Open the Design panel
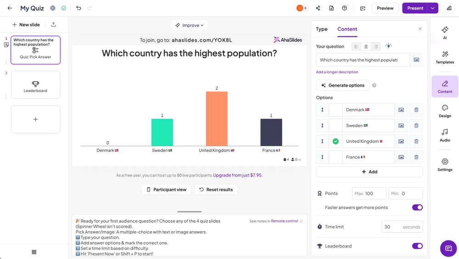Viewport: 459px width, 259px height. 445,111
